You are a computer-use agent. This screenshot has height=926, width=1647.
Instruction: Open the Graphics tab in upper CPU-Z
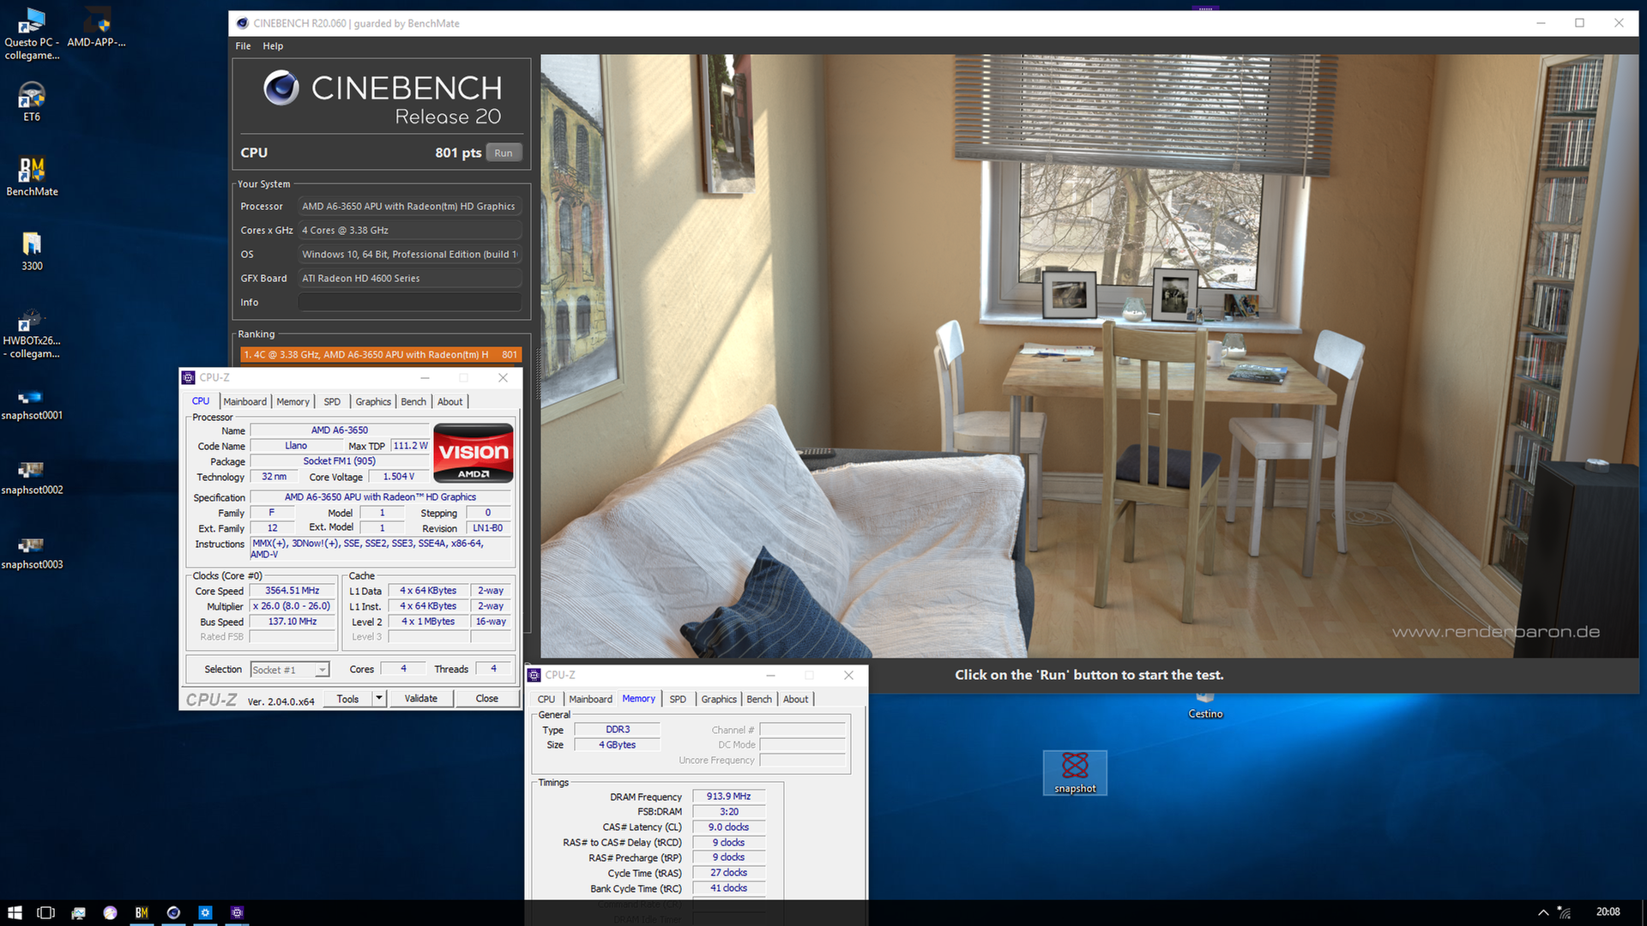coord(373,401)
